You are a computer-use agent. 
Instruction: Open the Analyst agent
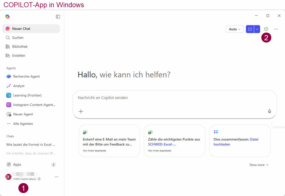click(x=19, y=86)
